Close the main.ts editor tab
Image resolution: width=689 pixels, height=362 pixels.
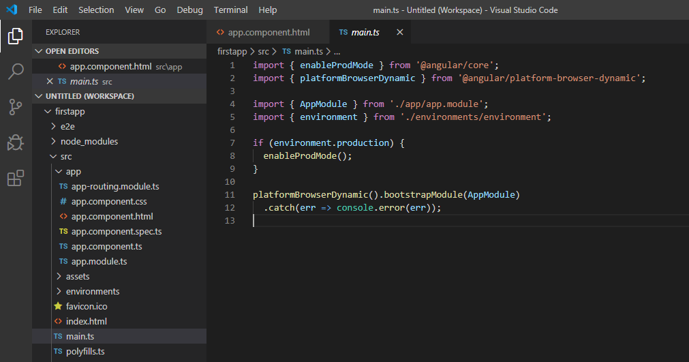pos(400,32)
